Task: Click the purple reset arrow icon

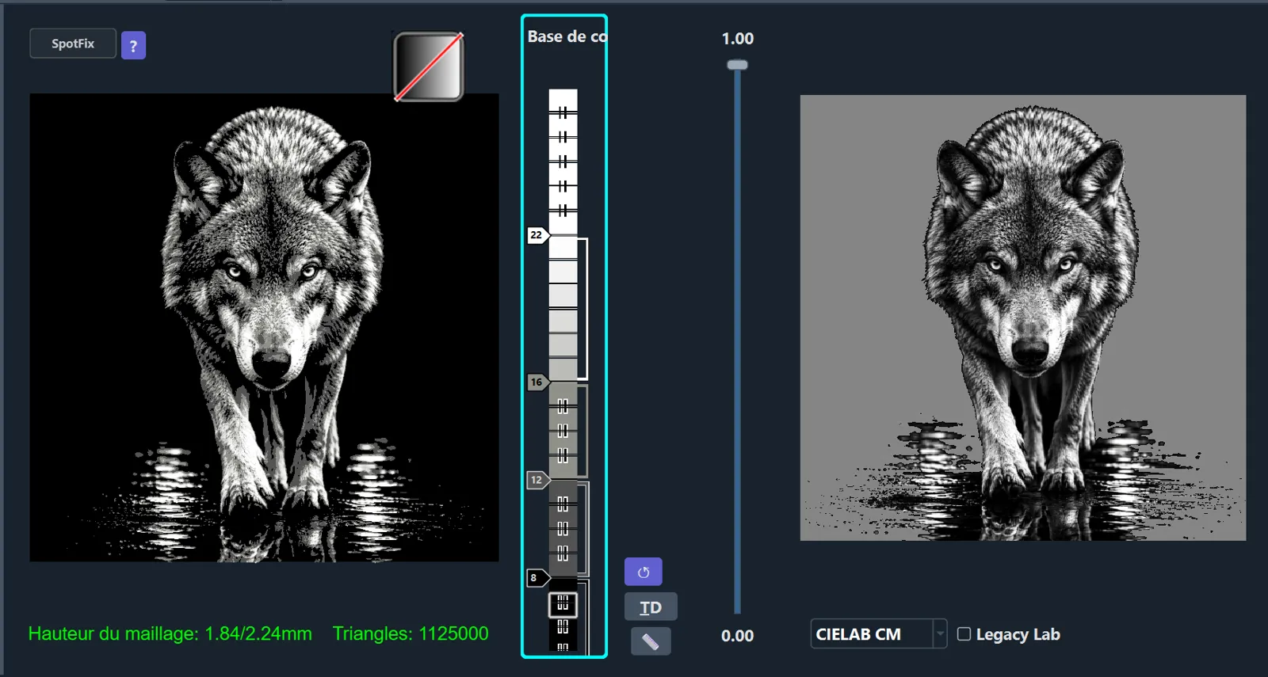Action: 644,572
